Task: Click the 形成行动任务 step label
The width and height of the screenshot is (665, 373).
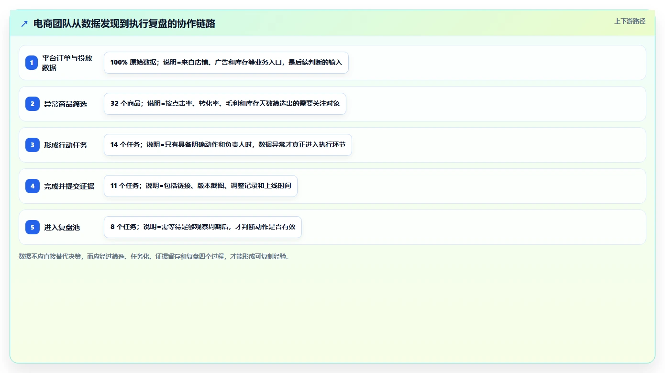Action: tap(66, 145)
